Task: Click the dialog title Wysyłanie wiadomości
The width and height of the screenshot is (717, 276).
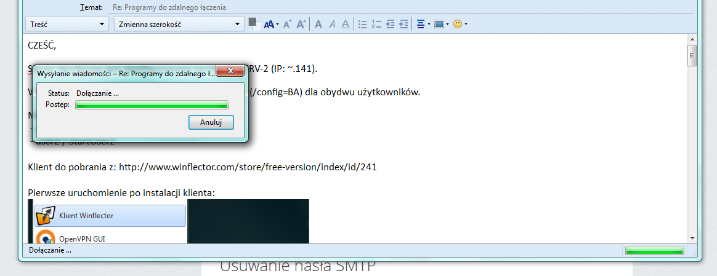Action: [126, 73]
